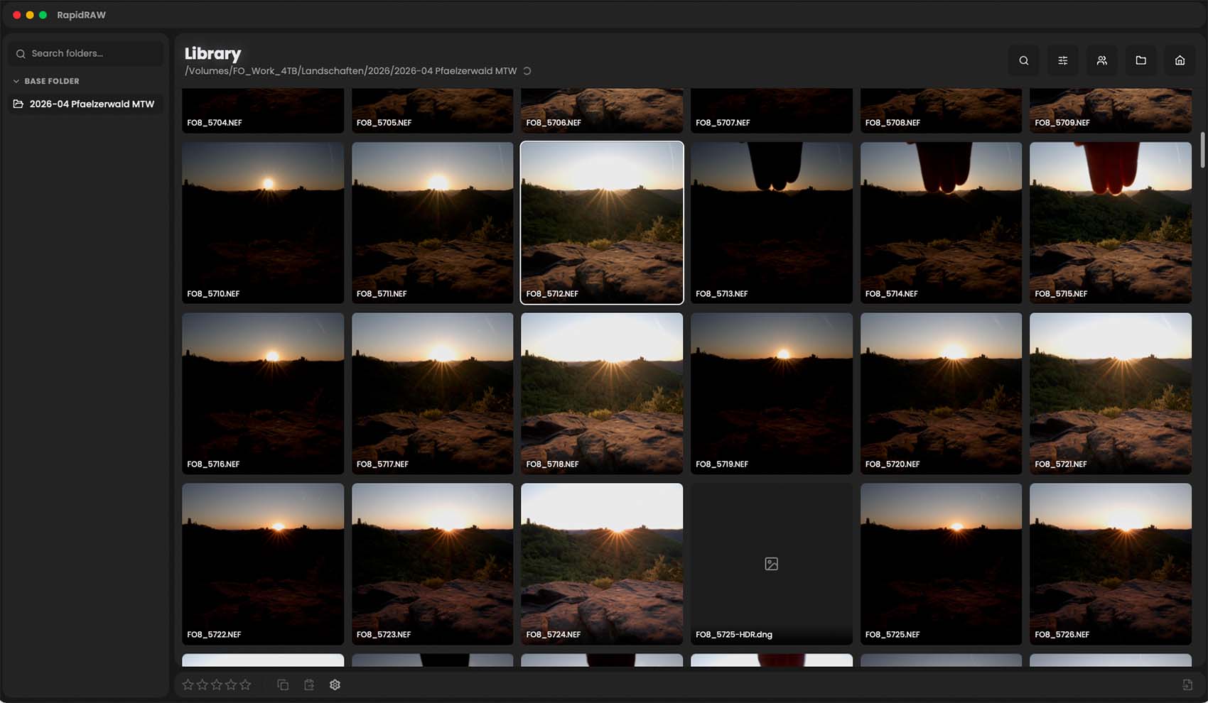The image size is (1208, 703).
Task: Go to the home screen icon
Action: click(x=1180, y=60)
